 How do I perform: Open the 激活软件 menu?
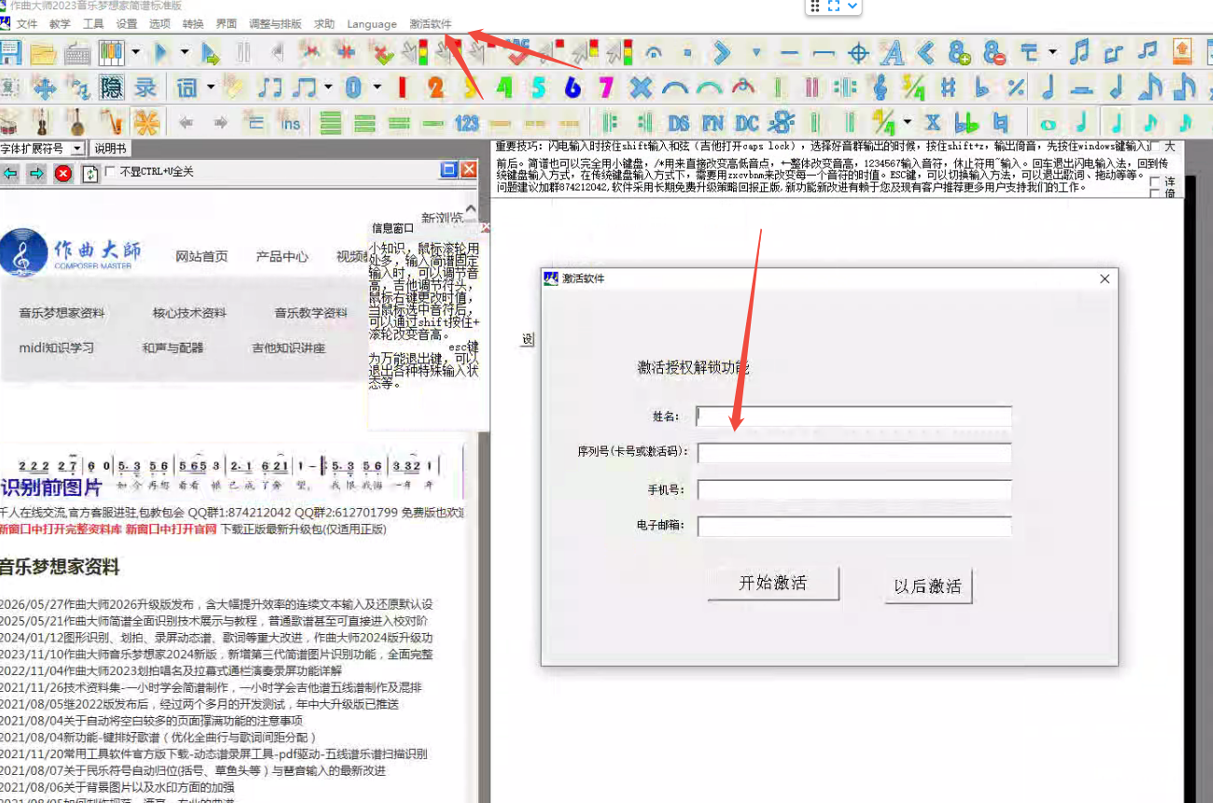(x=430, y=24)
